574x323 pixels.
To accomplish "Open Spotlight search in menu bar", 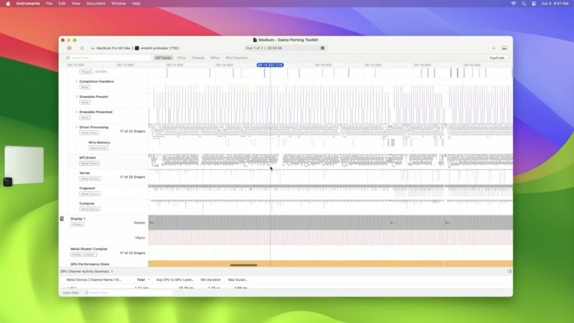I will [x=524, y=4].
